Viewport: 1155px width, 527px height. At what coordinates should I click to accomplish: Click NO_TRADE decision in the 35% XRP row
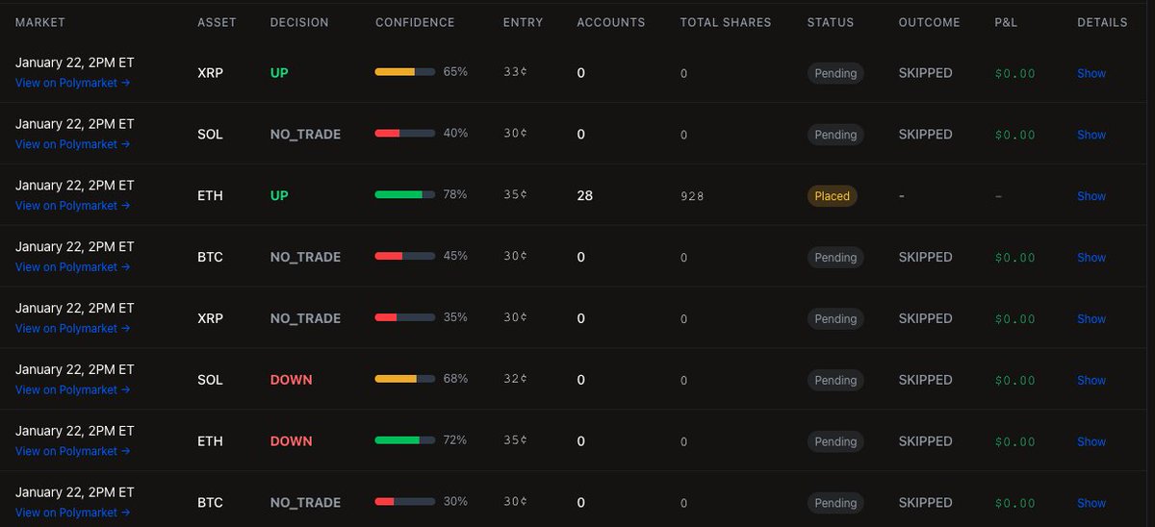tap(305, 318)
